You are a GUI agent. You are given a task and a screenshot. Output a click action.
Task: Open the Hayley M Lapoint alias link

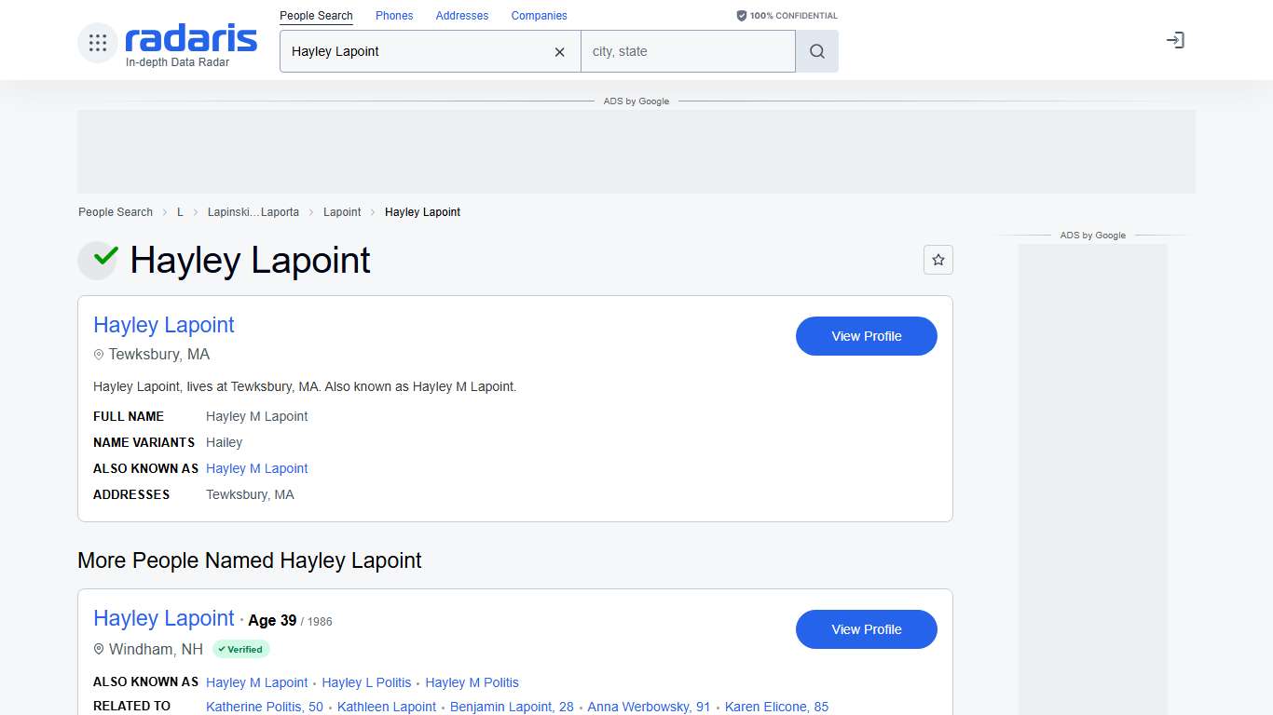click(x=256, y=468)
